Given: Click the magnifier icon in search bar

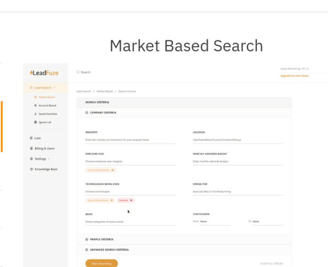Looking at the screenshot, I should pos(78,72).
